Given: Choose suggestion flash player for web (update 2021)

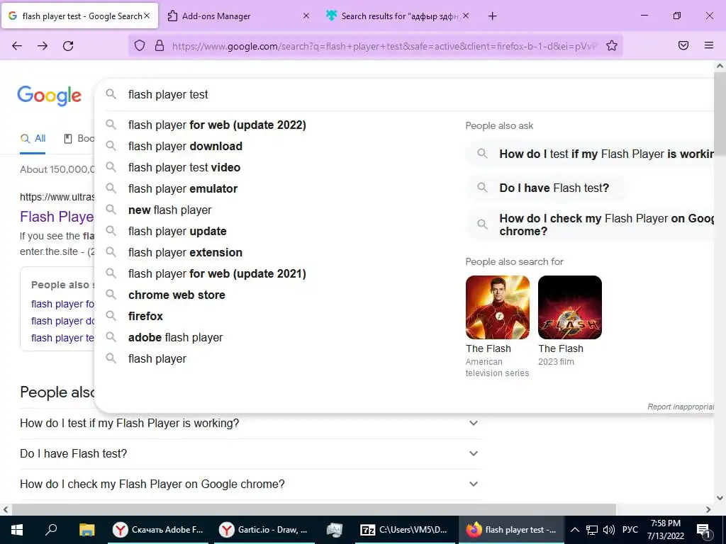Looking at the screenshot, I should point(217,274).
